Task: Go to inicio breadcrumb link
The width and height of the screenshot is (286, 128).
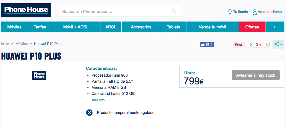Action: [5, 44]
